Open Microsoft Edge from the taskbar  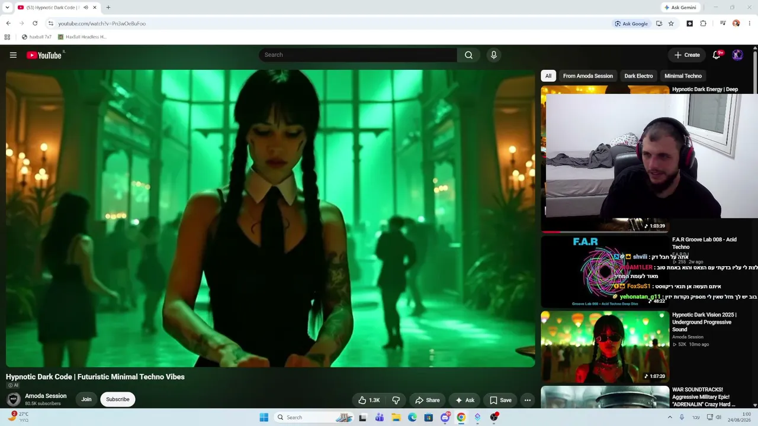click(x=412, y=417)
